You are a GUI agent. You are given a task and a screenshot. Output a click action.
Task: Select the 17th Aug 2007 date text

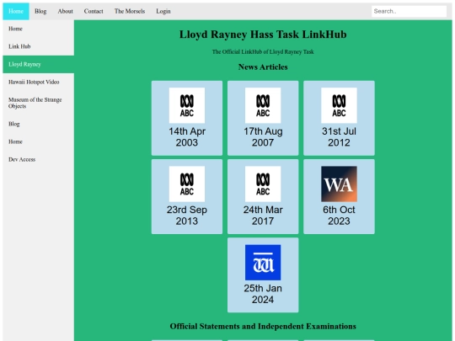263,137
